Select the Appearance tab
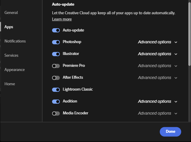 click(x=15, y=70)
